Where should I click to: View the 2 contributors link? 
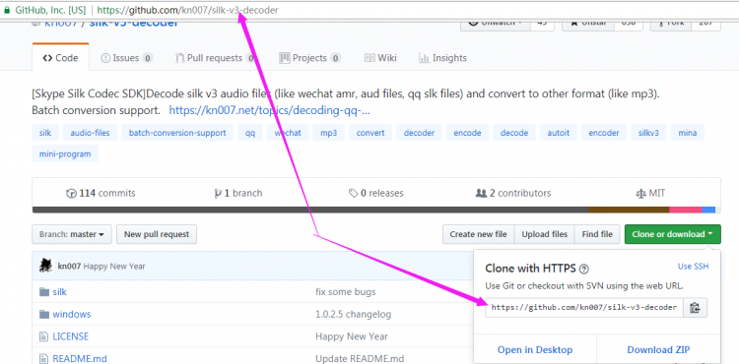(x=513, y=193)
